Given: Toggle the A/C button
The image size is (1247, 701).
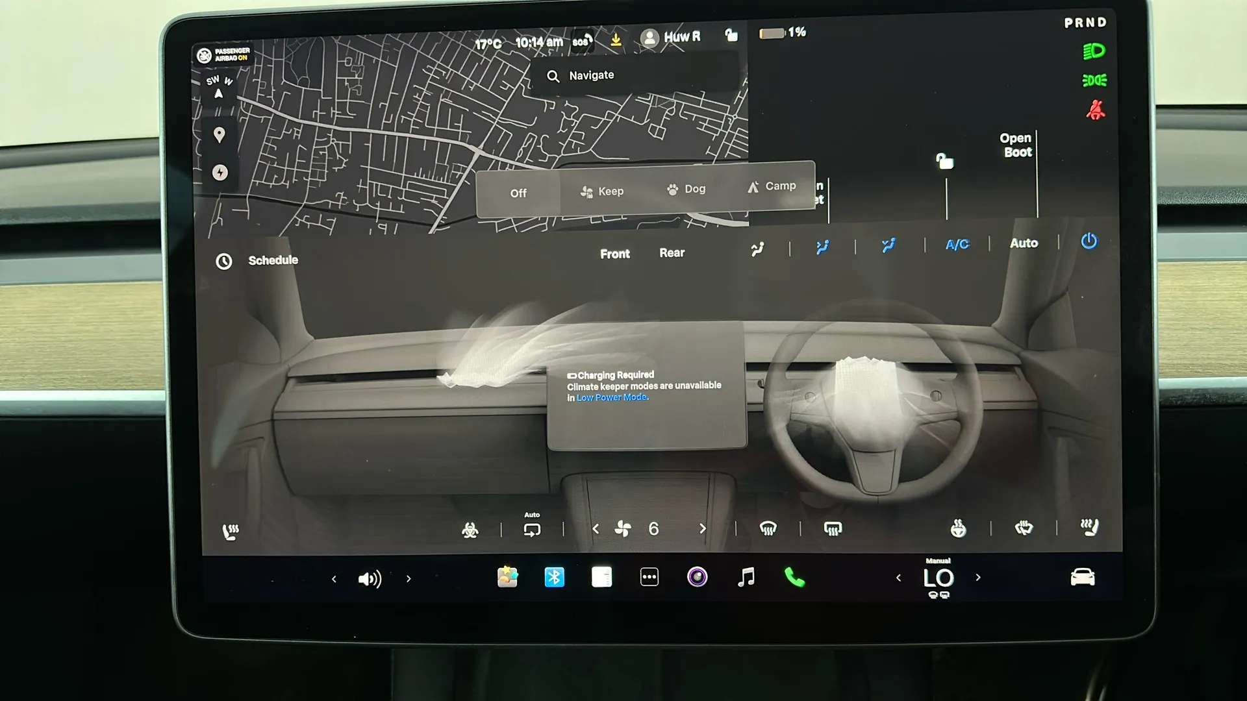Looking at the screenshot, I should click(957, 245).
